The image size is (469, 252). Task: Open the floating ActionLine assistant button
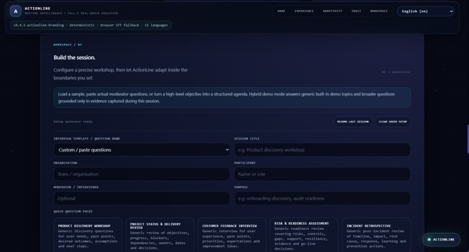[x=441, y=239]
